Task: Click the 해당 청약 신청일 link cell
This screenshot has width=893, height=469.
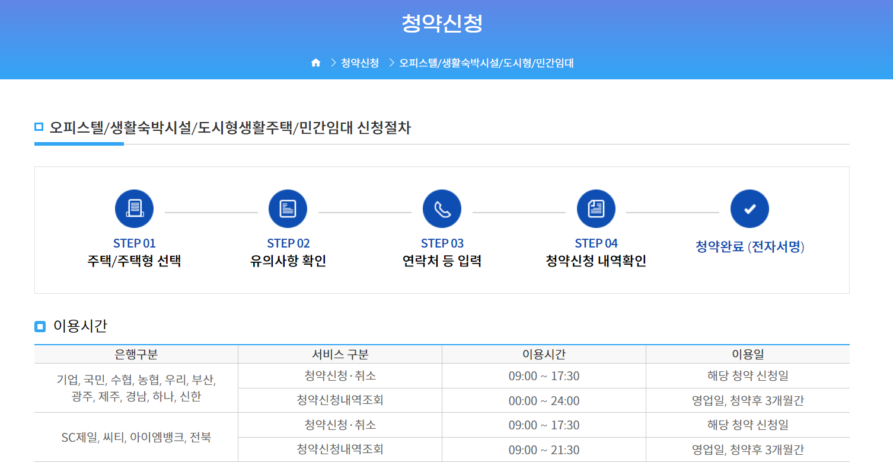Action: pos(748,375)
